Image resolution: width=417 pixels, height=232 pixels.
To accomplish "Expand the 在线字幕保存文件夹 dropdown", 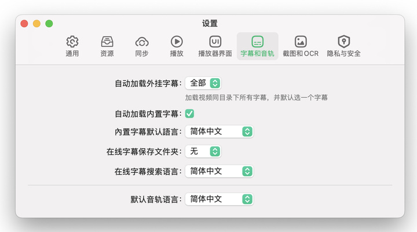I will click(x=203, y=152).
